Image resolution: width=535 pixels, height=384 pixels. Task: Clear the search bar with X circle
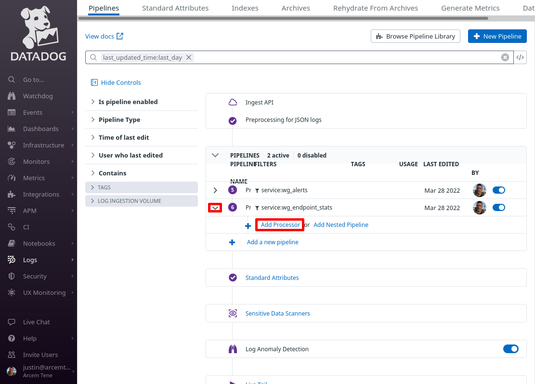point(505,57)
